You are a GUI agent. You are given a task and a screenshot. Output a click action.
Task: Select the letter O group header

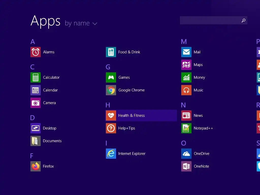click(x=184, y=143)
